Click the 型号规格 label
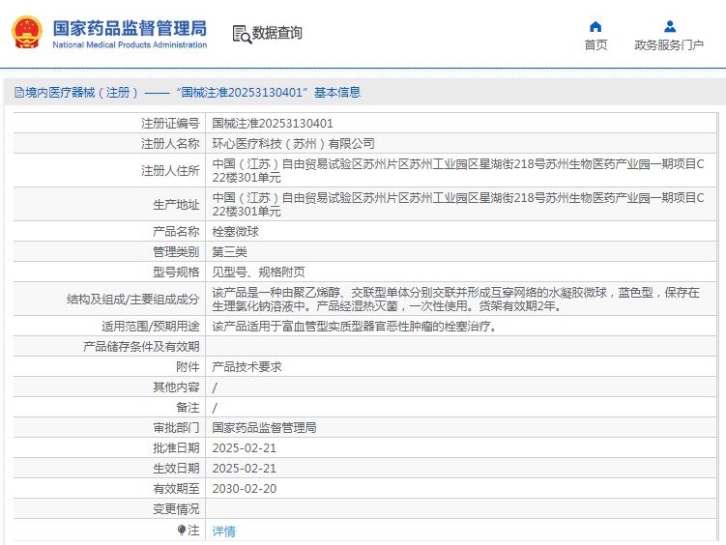This screenshot has width=726, height=545. pos(176,272)
